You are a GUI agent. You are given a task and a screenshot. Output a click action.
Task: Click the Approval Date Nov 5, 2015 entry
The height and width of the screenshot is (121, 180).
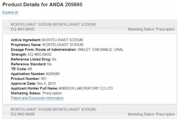click(33, 84)
